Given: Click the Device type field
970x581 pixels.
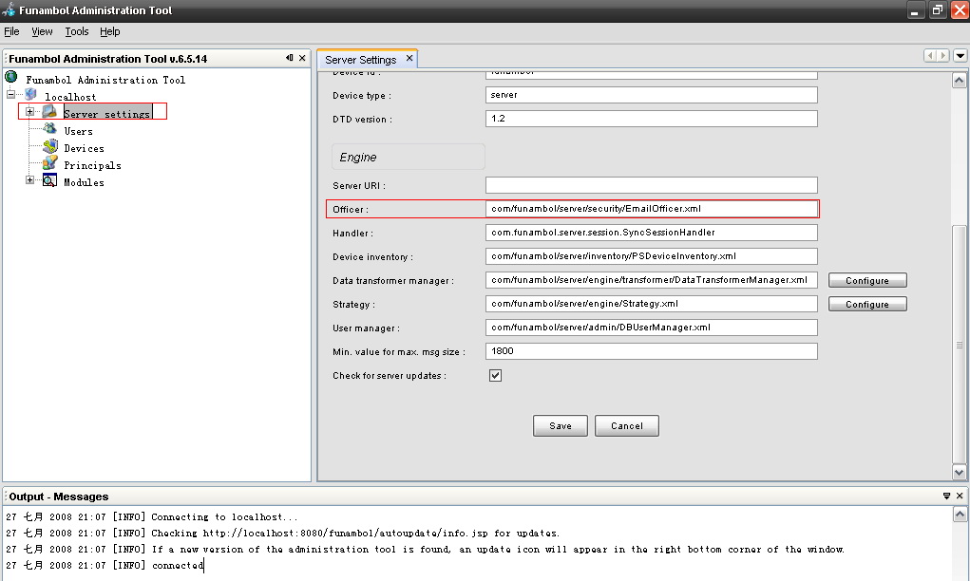Looking at the screenshot, I should pos(652,95).
